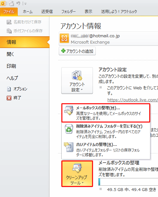Click the green plus icon for アカウントの追加
Image resolution: width=158 pixels, height=197 pixels.
[63, 51]
